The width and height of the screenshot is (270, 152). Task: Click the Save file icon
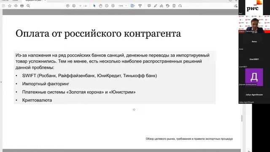(x=3, y=6)
